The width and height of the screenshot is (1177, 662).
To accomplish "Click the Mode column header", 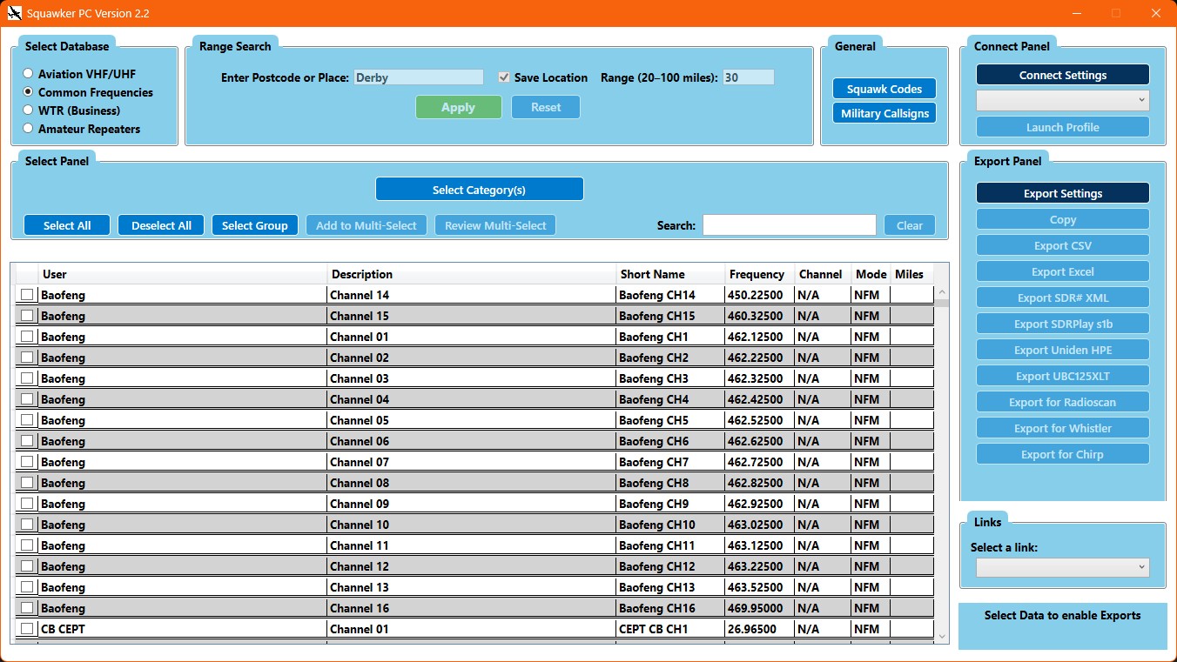I will 871,274.
